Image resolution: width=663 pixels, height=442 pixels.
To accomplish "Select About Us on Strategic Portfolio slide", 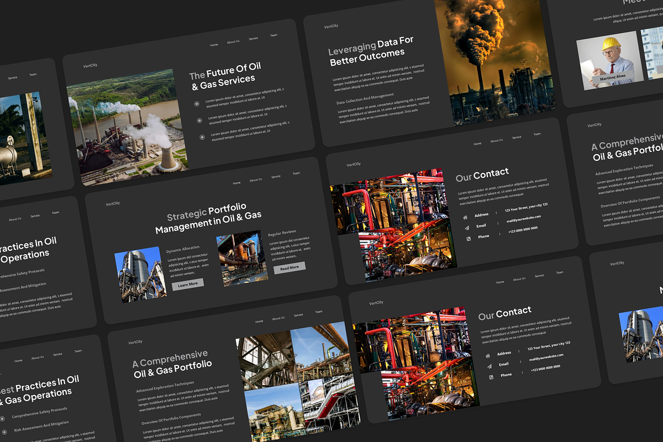I will pyautogui.click(x=256, y=180).
